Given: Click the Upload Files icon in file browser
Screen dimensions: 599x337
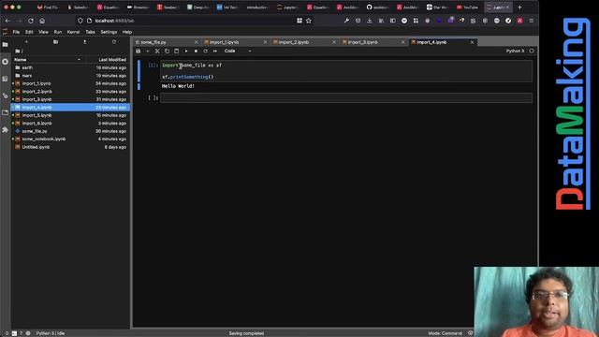Looking at the screenshot, I should coord(85,41).
